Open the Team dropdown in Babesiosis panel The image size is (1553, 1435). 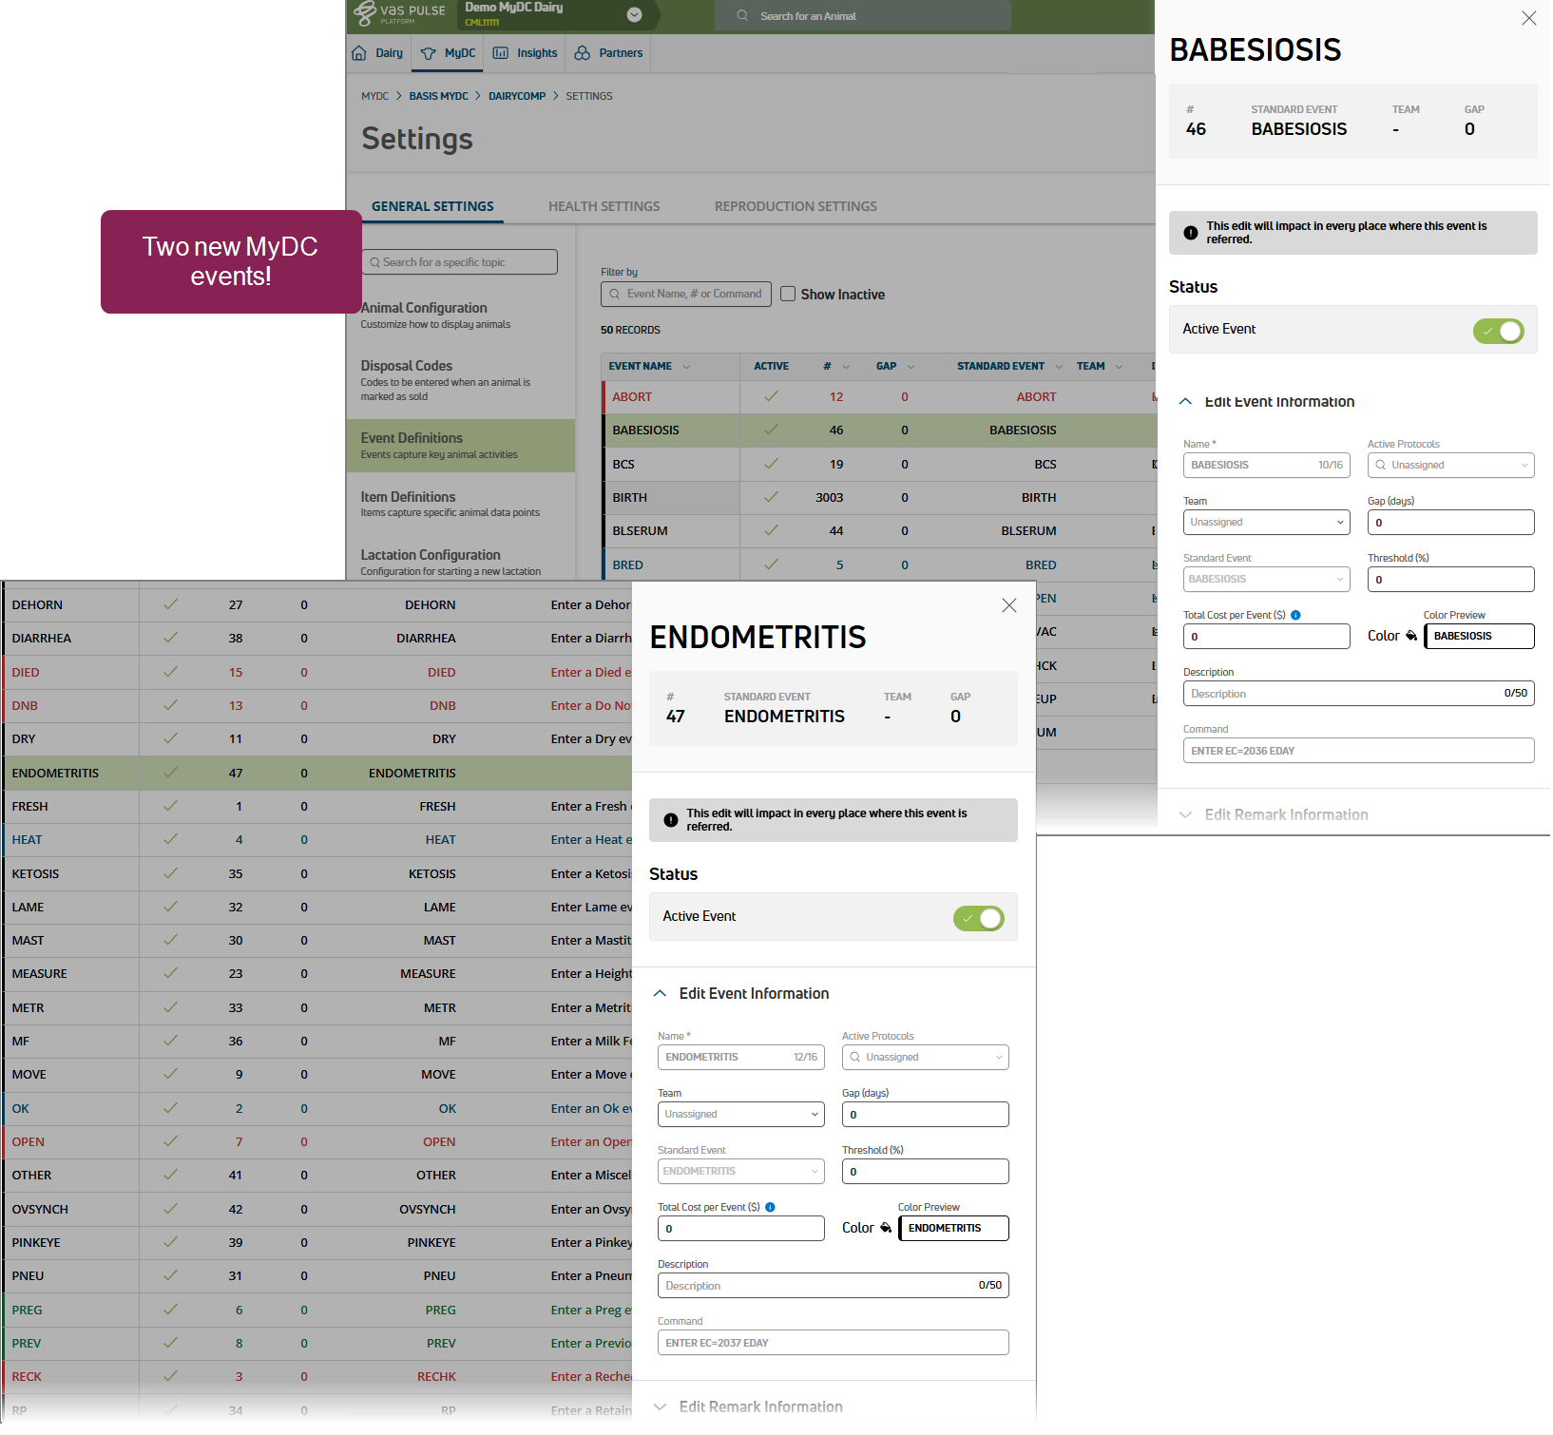click(1266, 523)
